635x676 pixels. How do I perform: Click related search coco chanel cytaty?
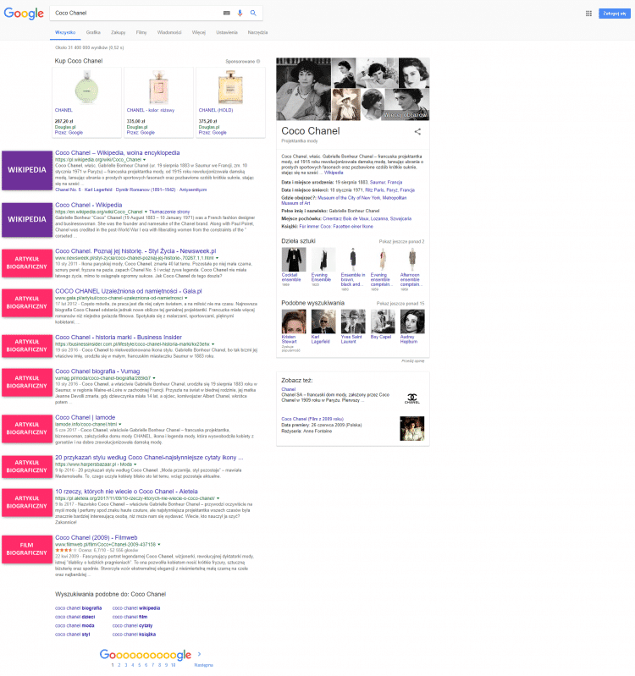pyautogui.click(x=132, y=625)
